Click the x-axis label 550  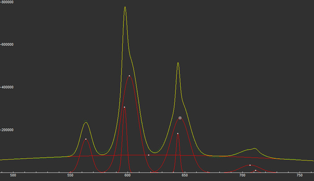point(70,175)
